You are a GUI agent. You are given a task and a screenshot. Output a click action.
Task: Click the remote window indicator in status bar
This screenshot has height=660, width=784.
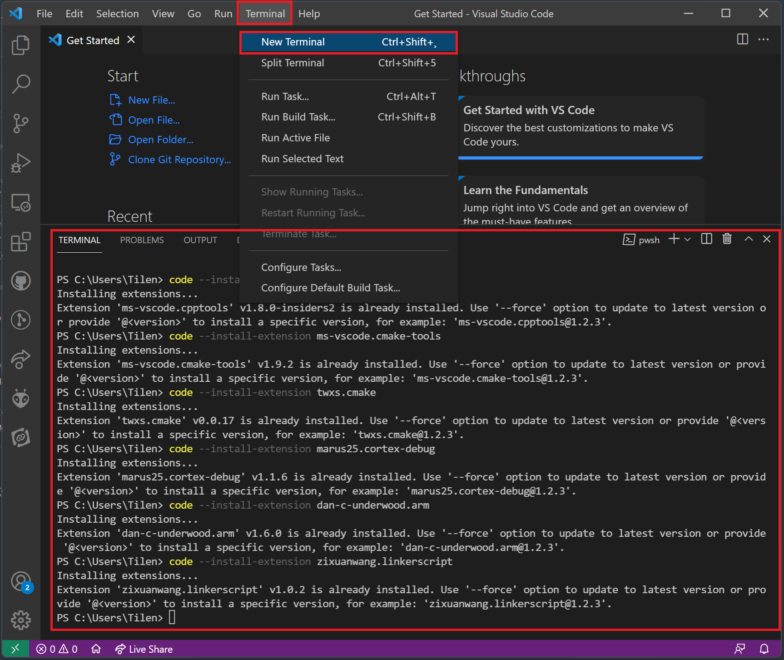click(x=15, y=649)
